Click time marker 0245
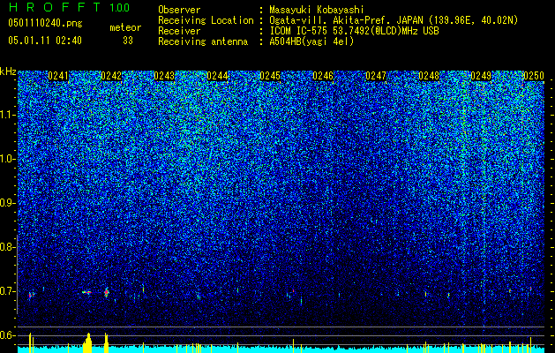 pos(270,76)
